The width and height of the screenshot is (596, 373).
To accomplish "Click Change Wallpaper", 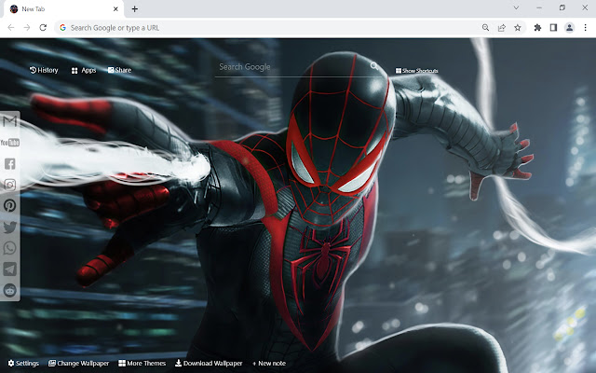I will pos(78,363).
